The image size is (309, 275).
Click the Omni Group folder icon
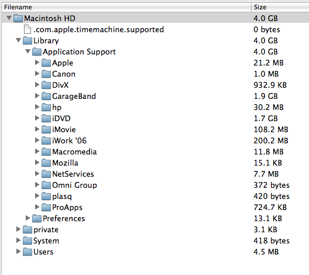(46, 185)
